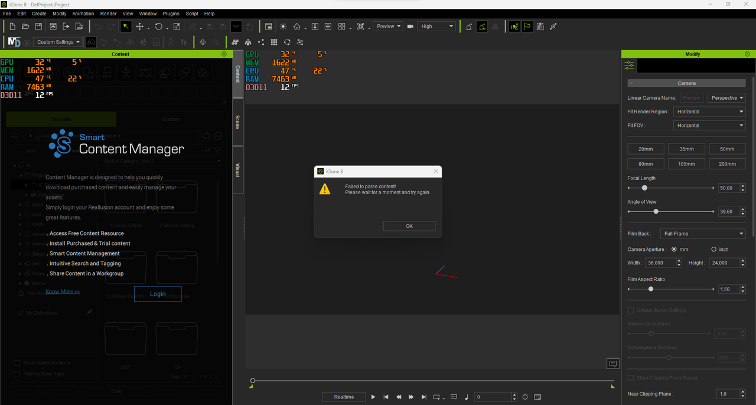This screenshot has width=756, height=405.
Task: Select the inch Camera Aperture radio button
Action: tap(713, 250)
